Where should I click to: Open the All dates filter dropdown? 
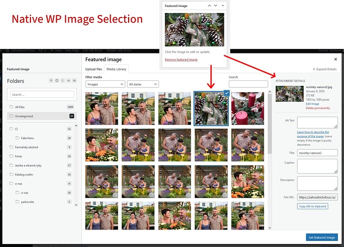(x=143, y=84)
